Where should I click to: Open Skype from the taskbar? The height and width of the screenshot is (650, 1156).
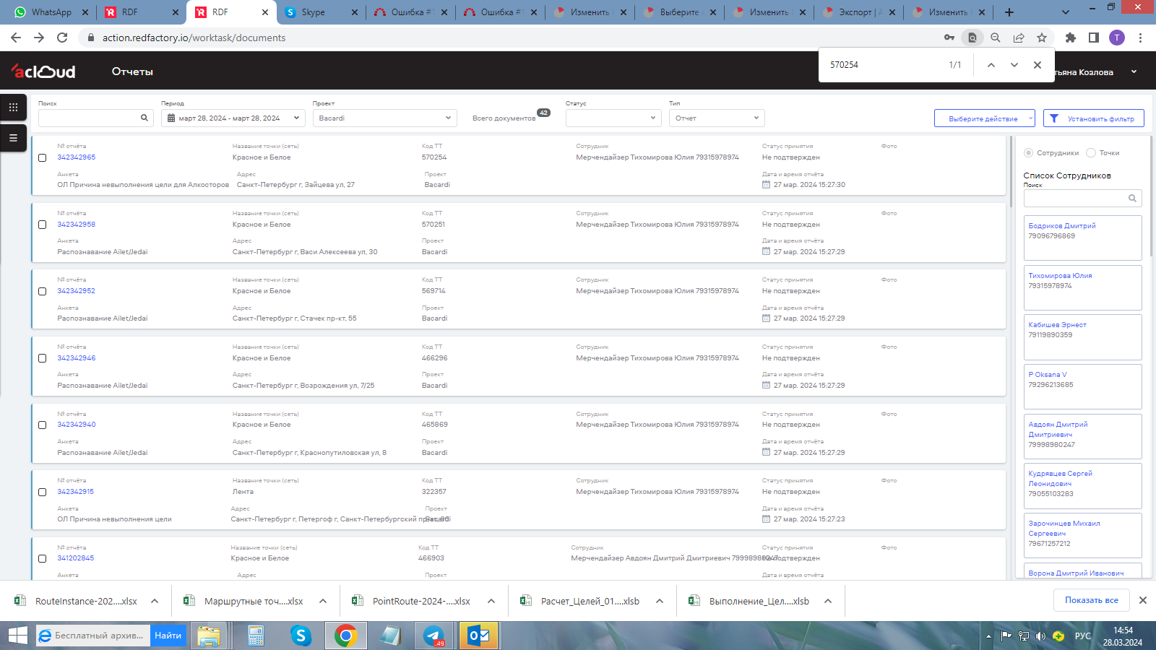coord(301,636)
